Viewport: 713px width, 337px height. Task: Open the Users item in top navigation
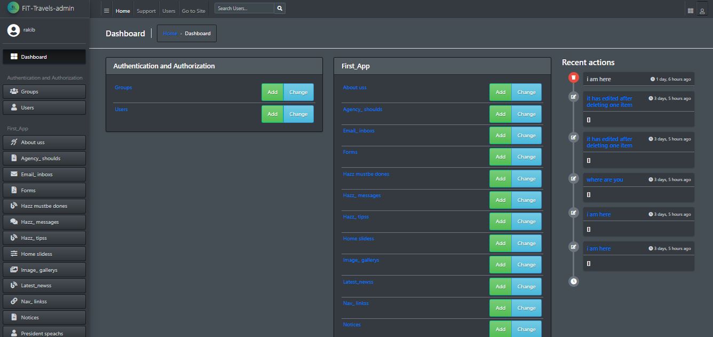169,11
